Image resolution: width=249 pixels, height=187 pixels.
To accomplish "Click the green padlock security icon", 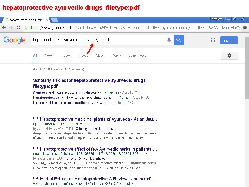I will [26, 28].
